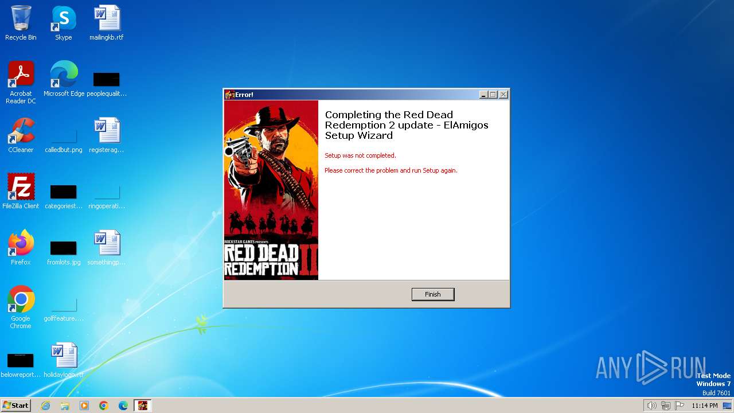Image resolution: width=734 pixels, height=413 pixels.
Task: Click the 'Completing the Red Dead' heading
Action: [x=407, y=125]
